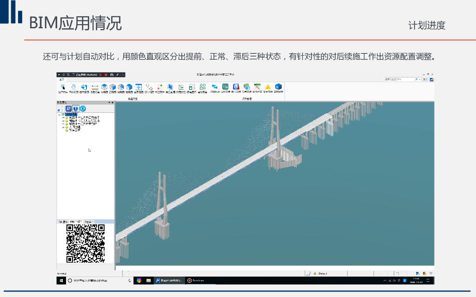
Task: Open the blue box model settings icon
Action: tap(170, 87)
